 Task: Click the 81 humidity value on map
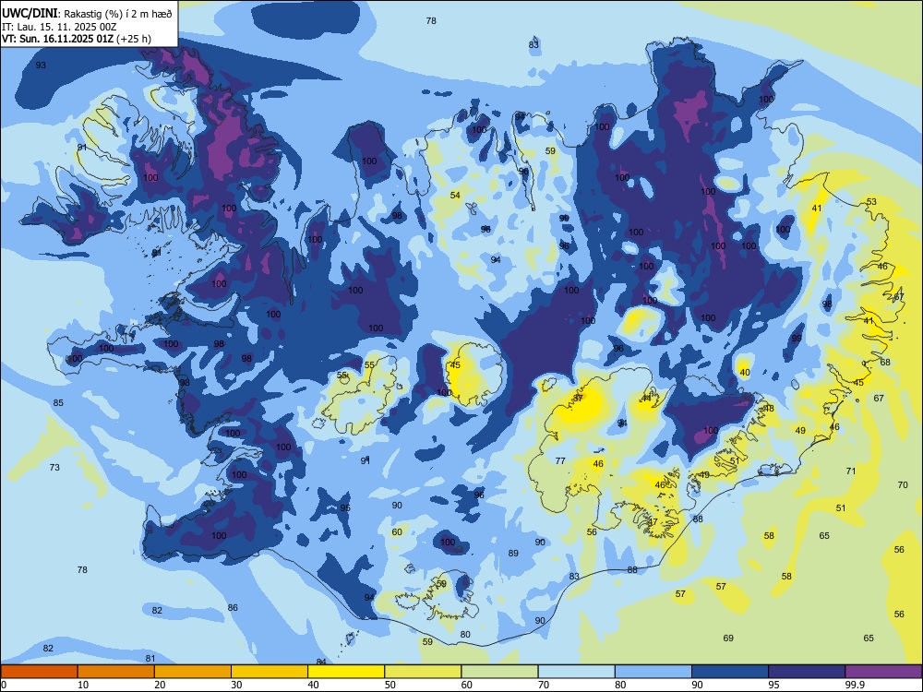pyautogui.click(x=150, y=659)
